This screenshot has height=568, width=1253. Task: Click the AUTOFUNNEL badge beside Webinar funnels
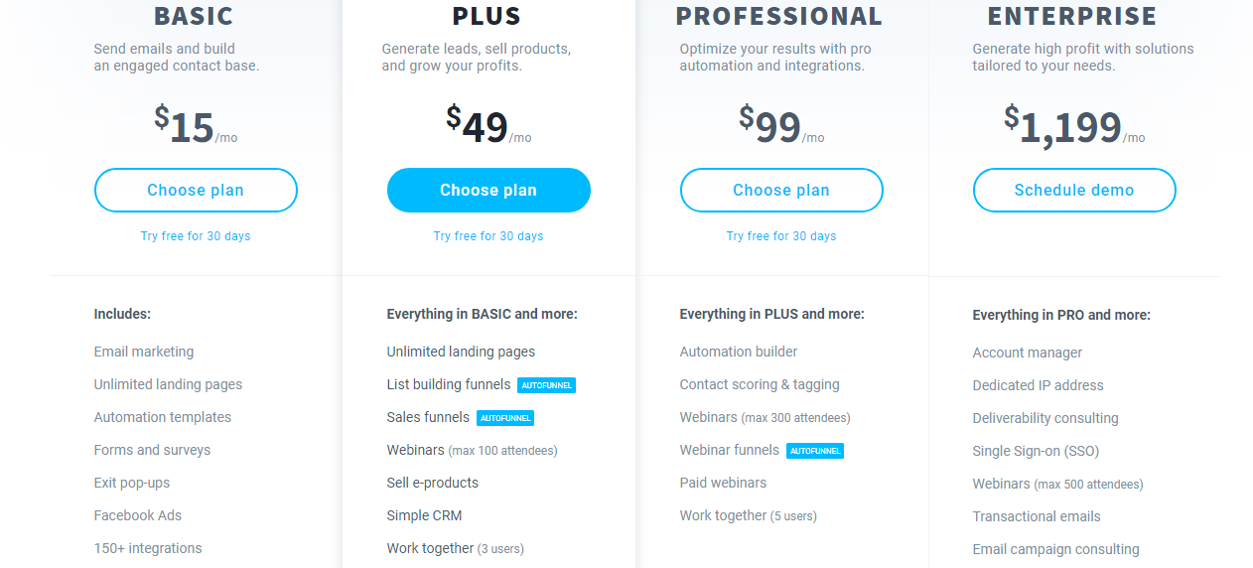coord(815,451)
